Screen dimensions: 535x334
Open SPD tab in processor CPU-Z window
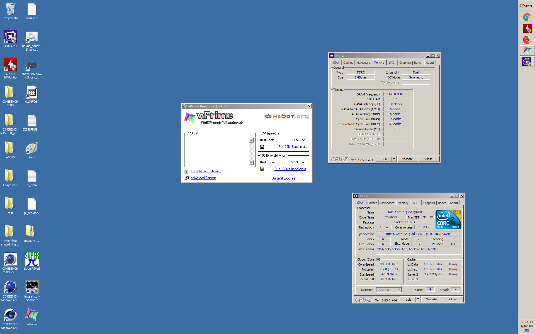coord(415,203)
